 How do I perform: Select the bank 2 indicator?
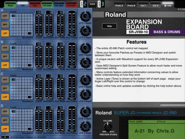pos(84,4)
